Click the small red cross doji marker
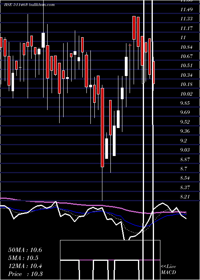The image size is (200, 280). click(130, 45)
